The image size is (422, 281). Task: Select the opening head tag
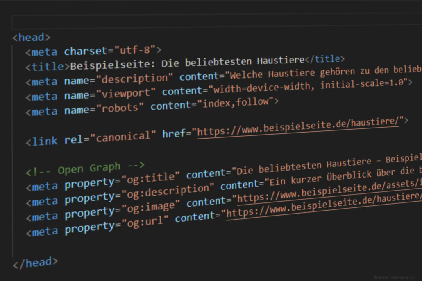[x=31, y=37]
